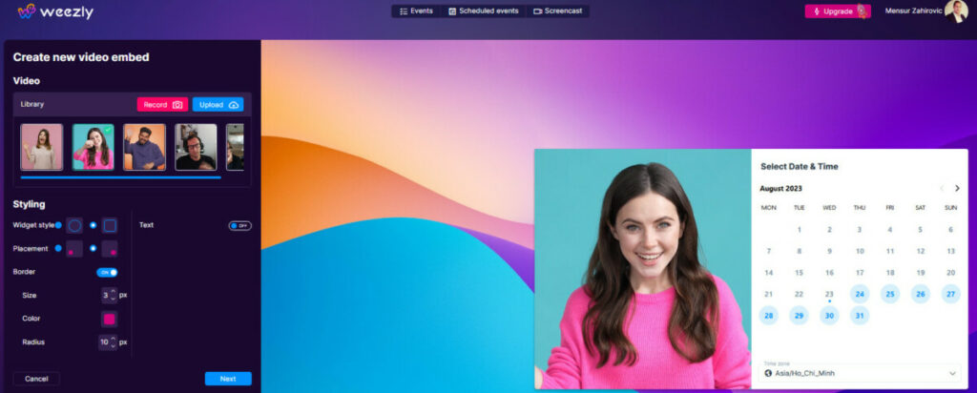
Task: Select August 28 on the calendar
Action: [x=769, y=315]
